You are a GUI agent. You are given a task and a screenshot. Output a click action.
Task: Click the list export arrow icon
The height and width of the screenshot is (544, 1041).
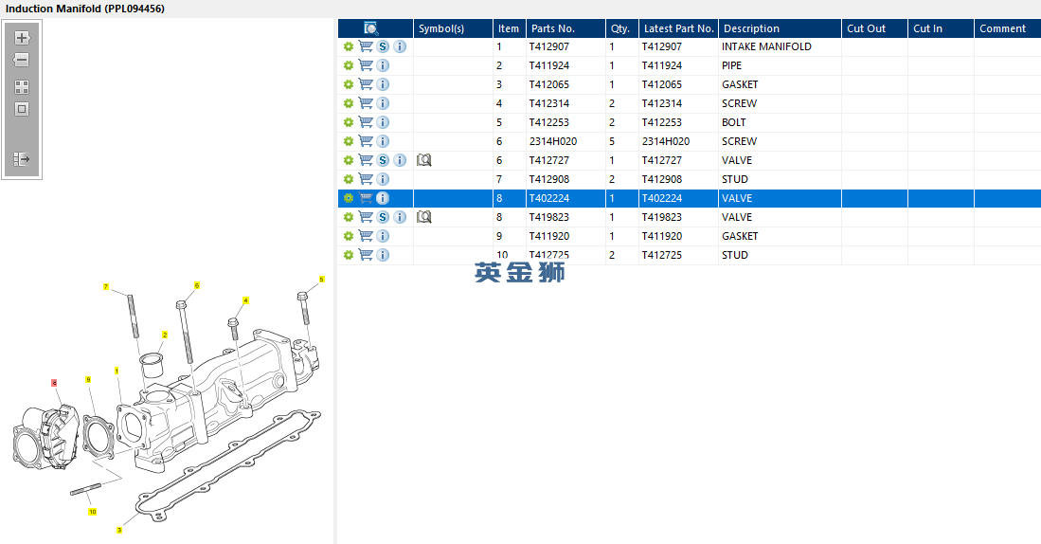(x=22, y=159)
